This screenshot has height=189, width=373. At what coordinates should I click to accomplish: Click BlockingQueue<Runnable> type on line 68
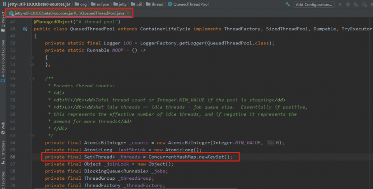[116, 171]
